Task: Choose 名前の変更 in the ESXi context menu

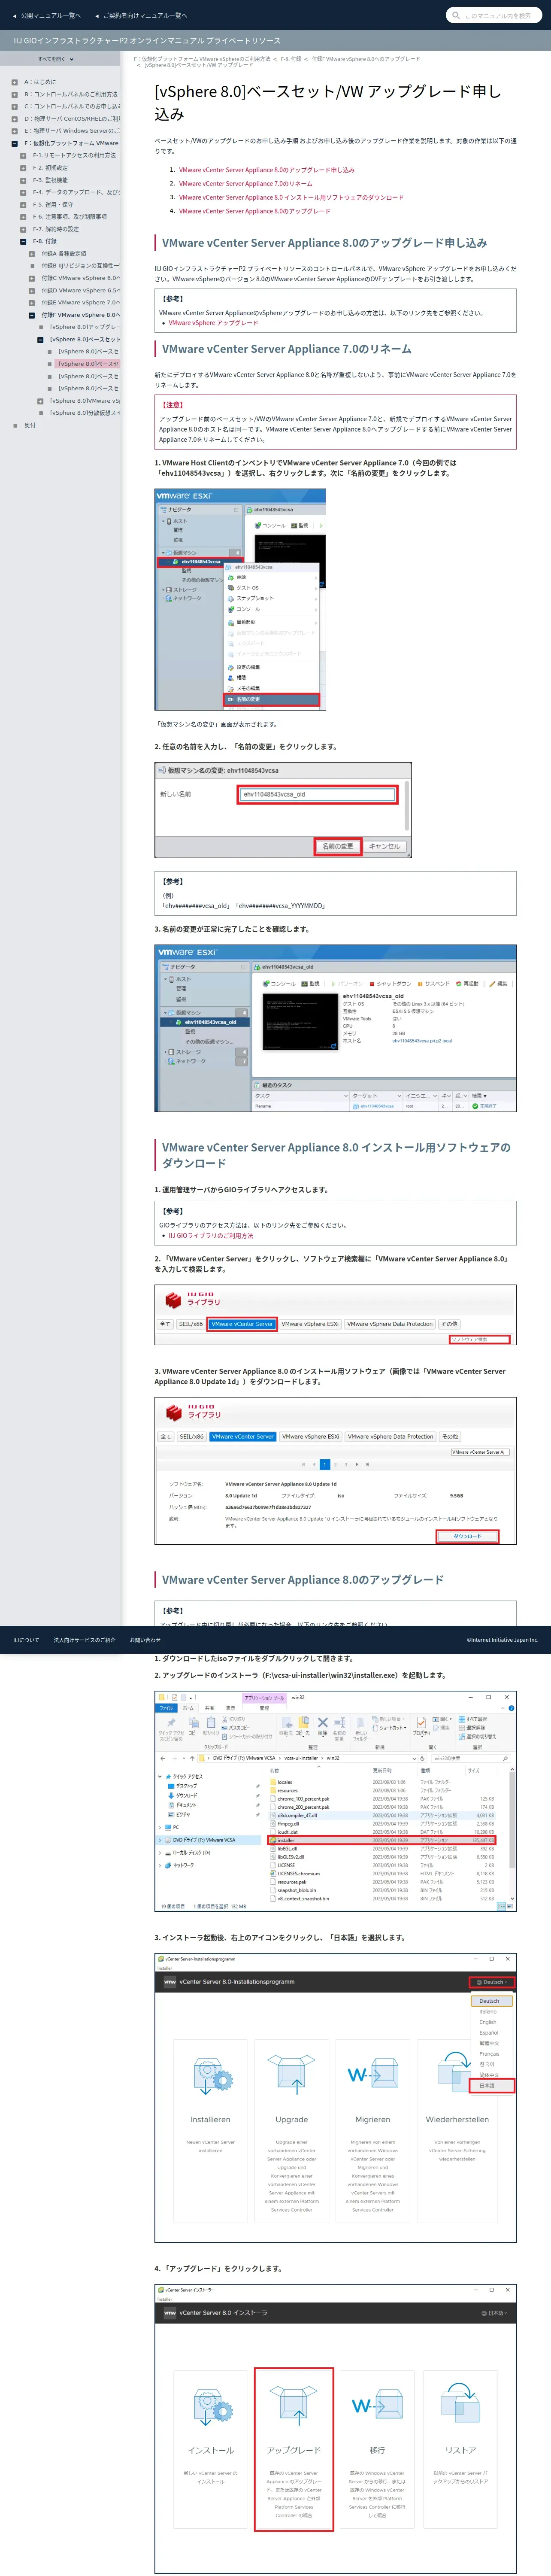Action: point(272,699)
